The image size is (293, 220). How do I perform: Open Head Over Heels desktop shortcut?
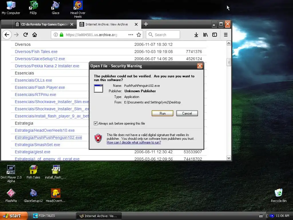click(78, 9)
